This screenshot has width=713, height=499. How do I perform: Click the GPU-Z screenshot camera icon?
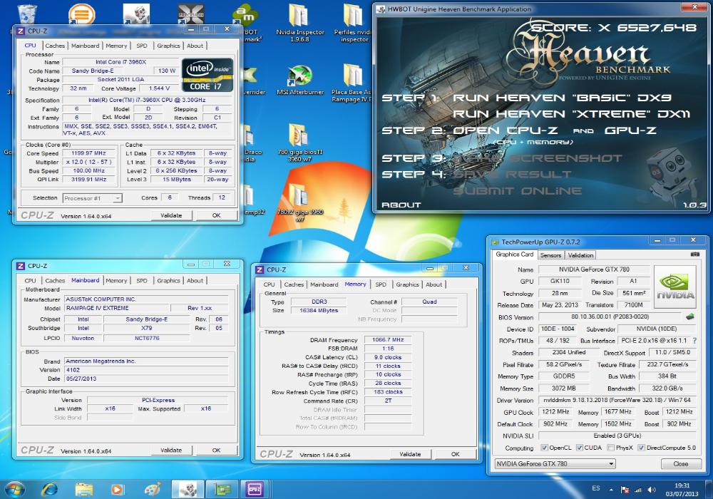pyautogui.click(x=694, y=254)
